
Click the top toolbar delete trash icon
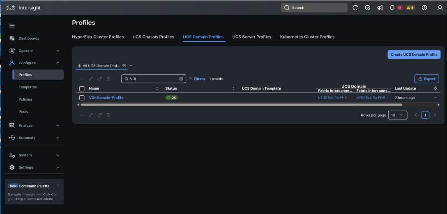(108, 79)
